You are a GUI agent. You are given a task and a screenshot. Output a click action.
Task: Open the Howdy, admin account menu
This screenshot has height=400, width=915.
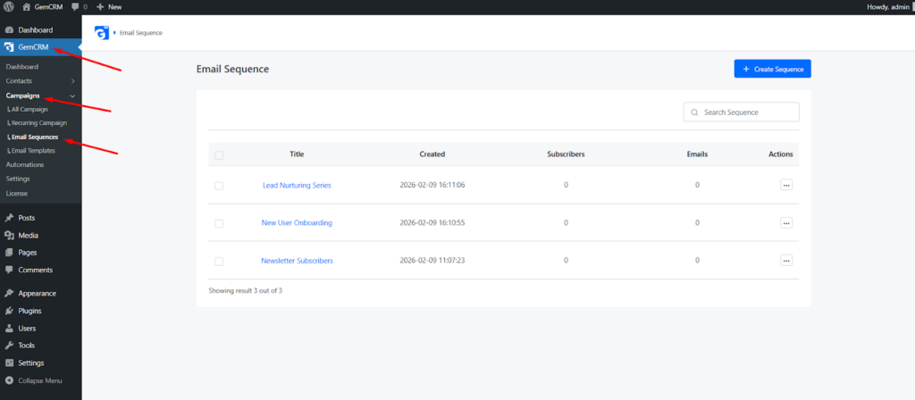889,7
